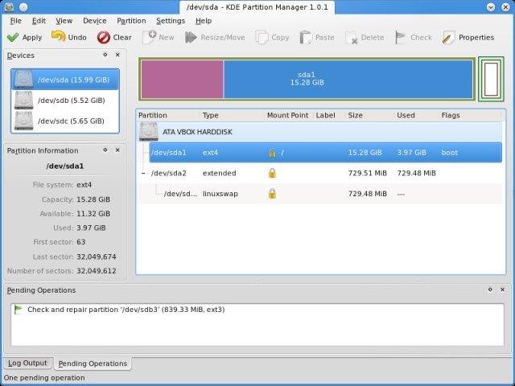The height and width of the screenshot is (386, 515).
Task: Select the /dev/sda1 ext4 partition row
Action: [325, 153]
